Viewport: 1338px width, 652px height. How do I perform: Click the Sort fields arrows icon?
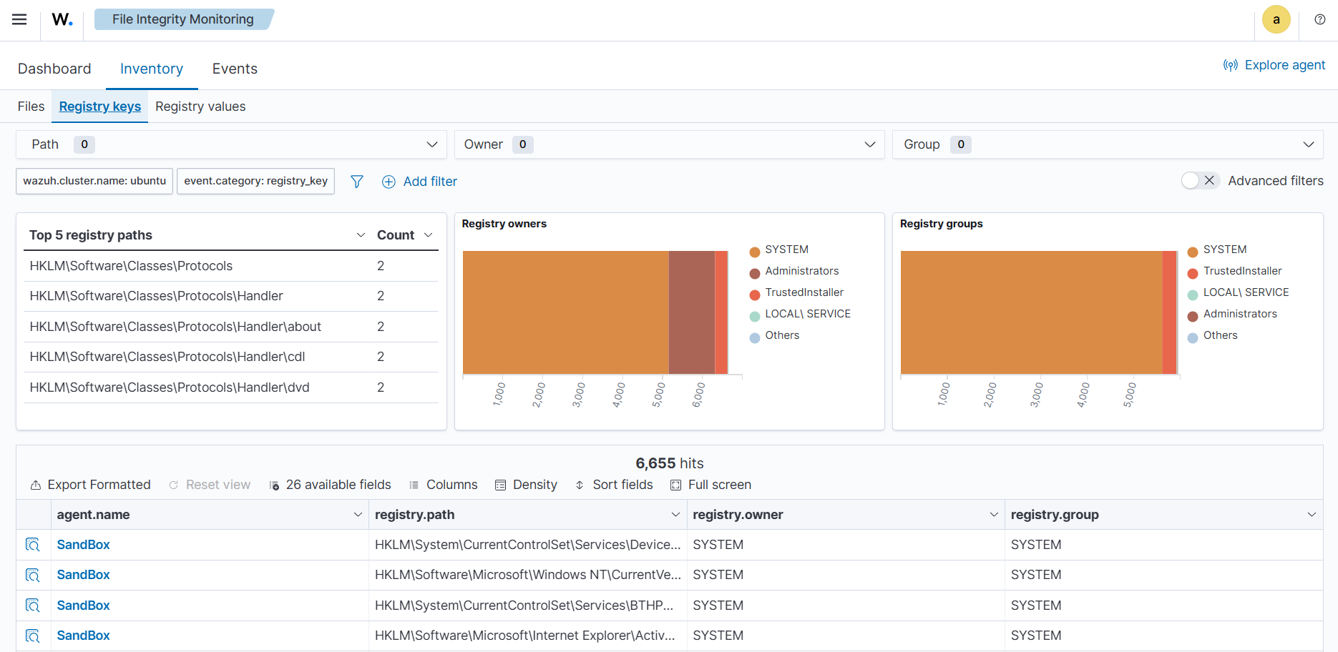(580, 485)
